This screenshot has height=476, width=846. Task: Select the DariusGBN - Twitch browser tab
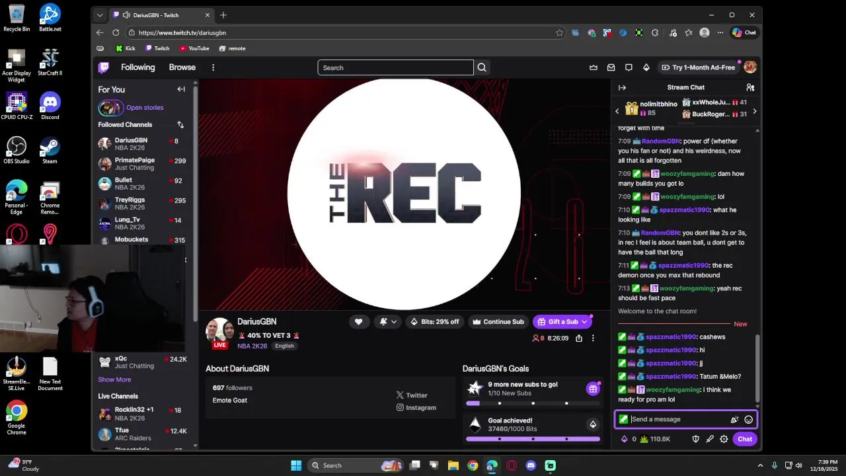coord(161,15)
